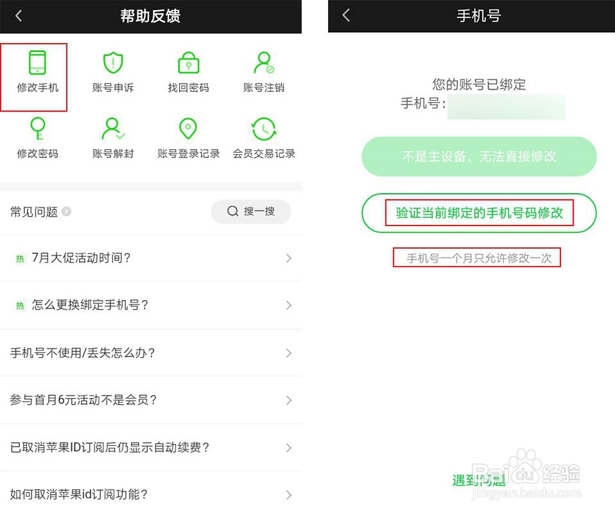
Task: Go back from 手机号 page
Action: [345, 15]
